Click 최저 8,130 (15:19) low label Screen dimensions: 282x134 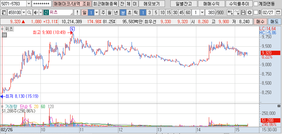(22, 96)
